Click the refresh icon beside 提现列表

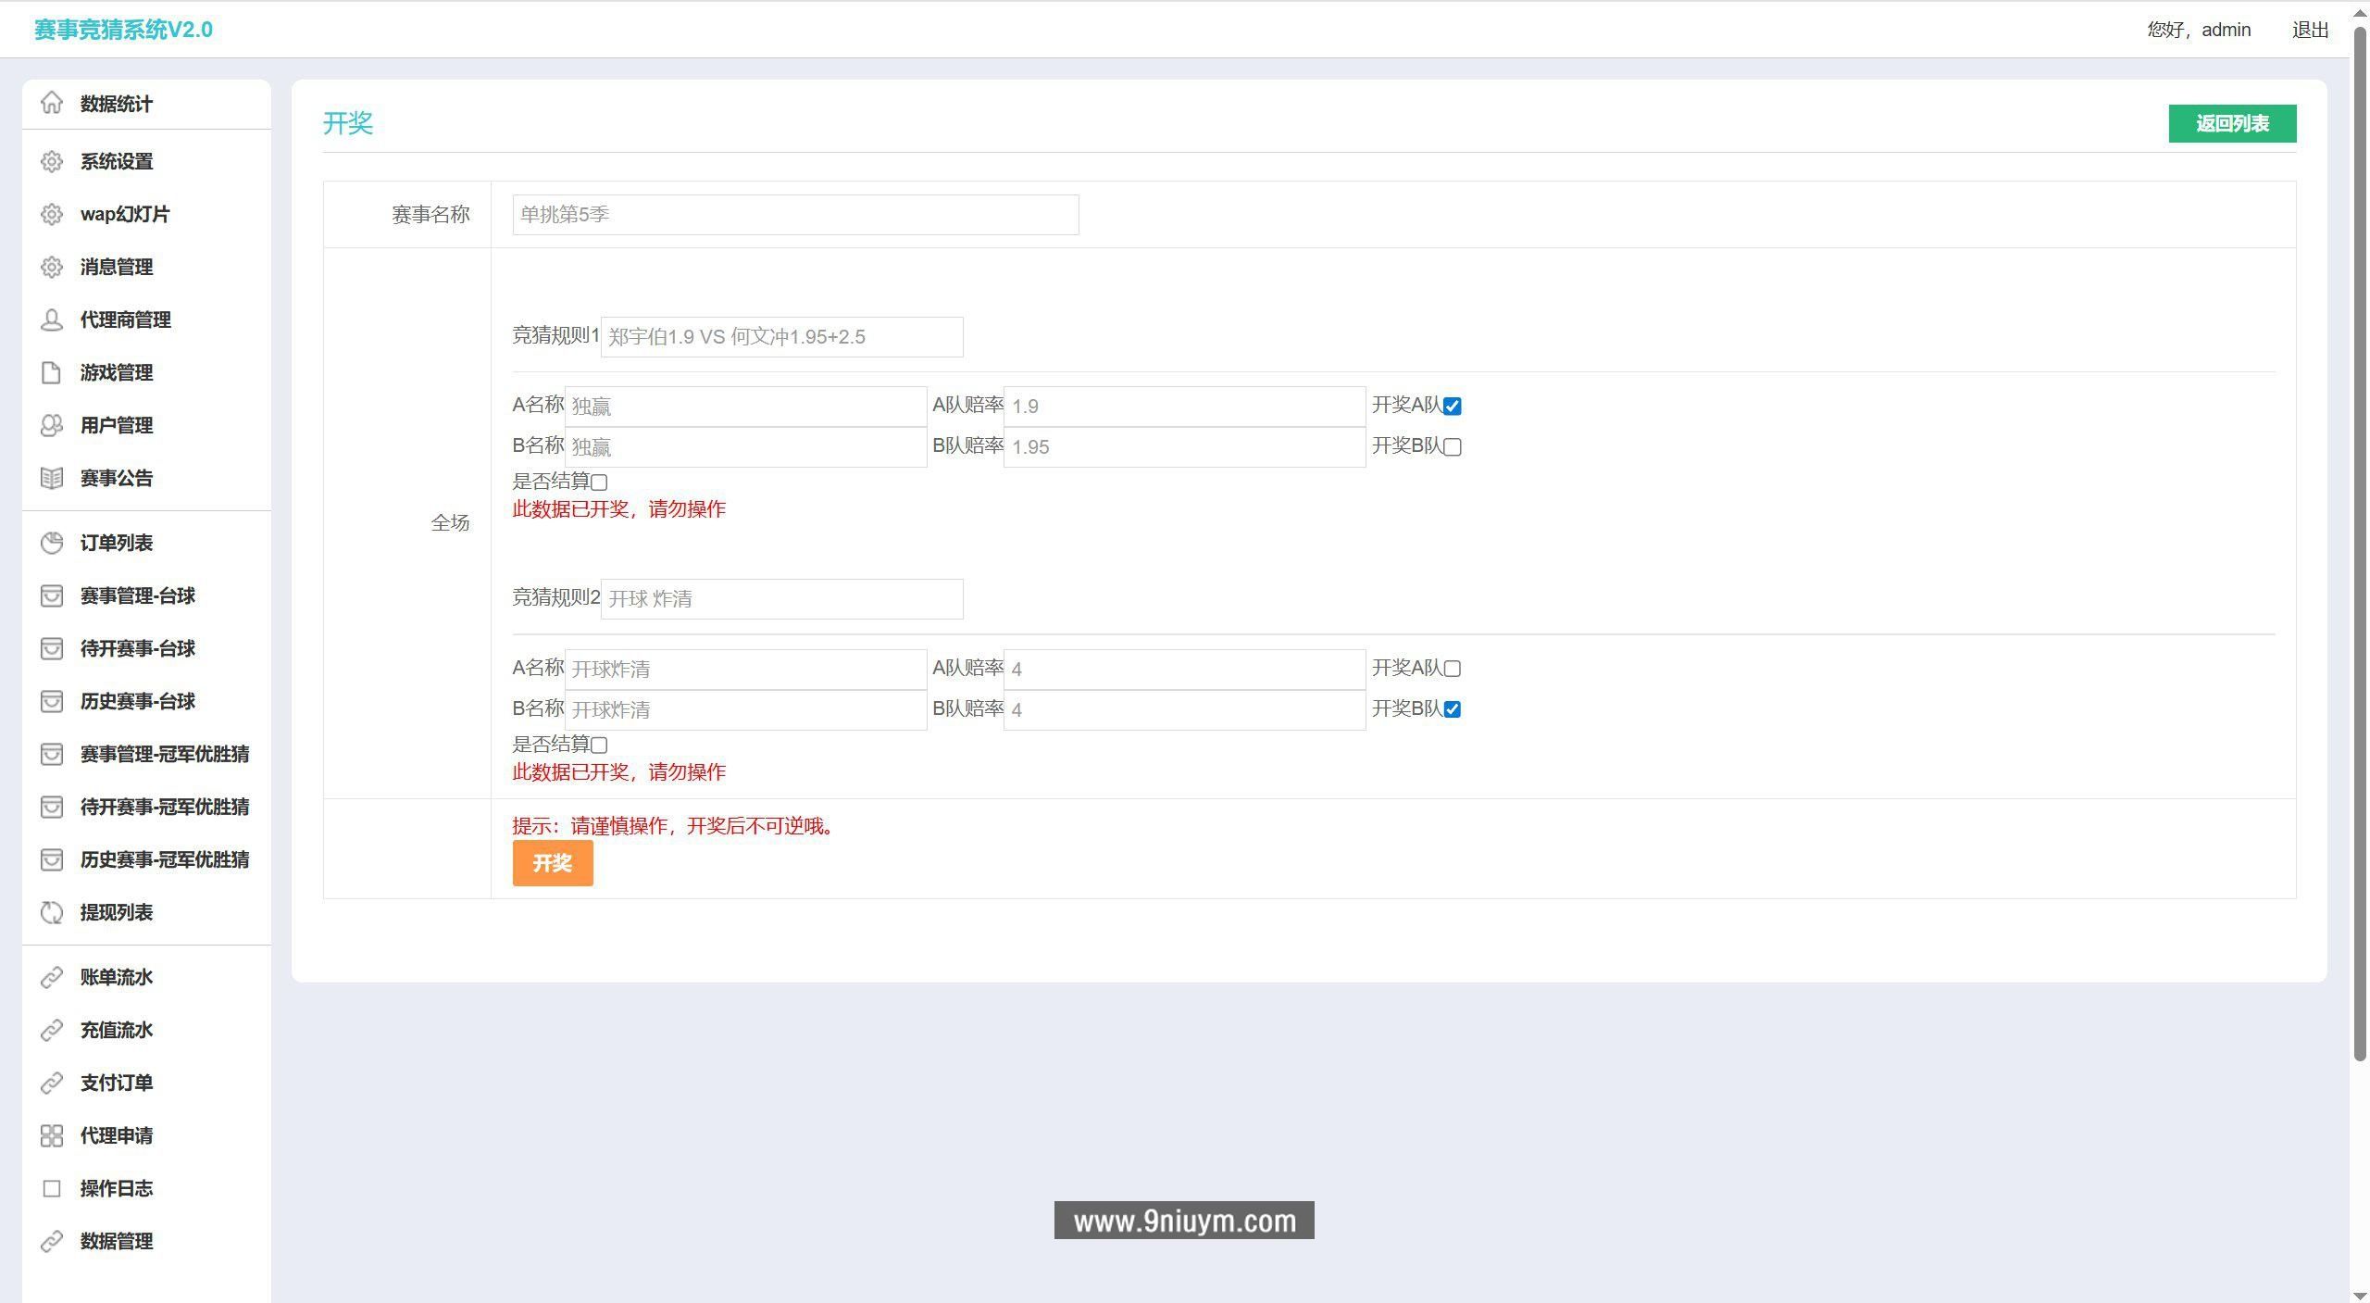[52, 912]
